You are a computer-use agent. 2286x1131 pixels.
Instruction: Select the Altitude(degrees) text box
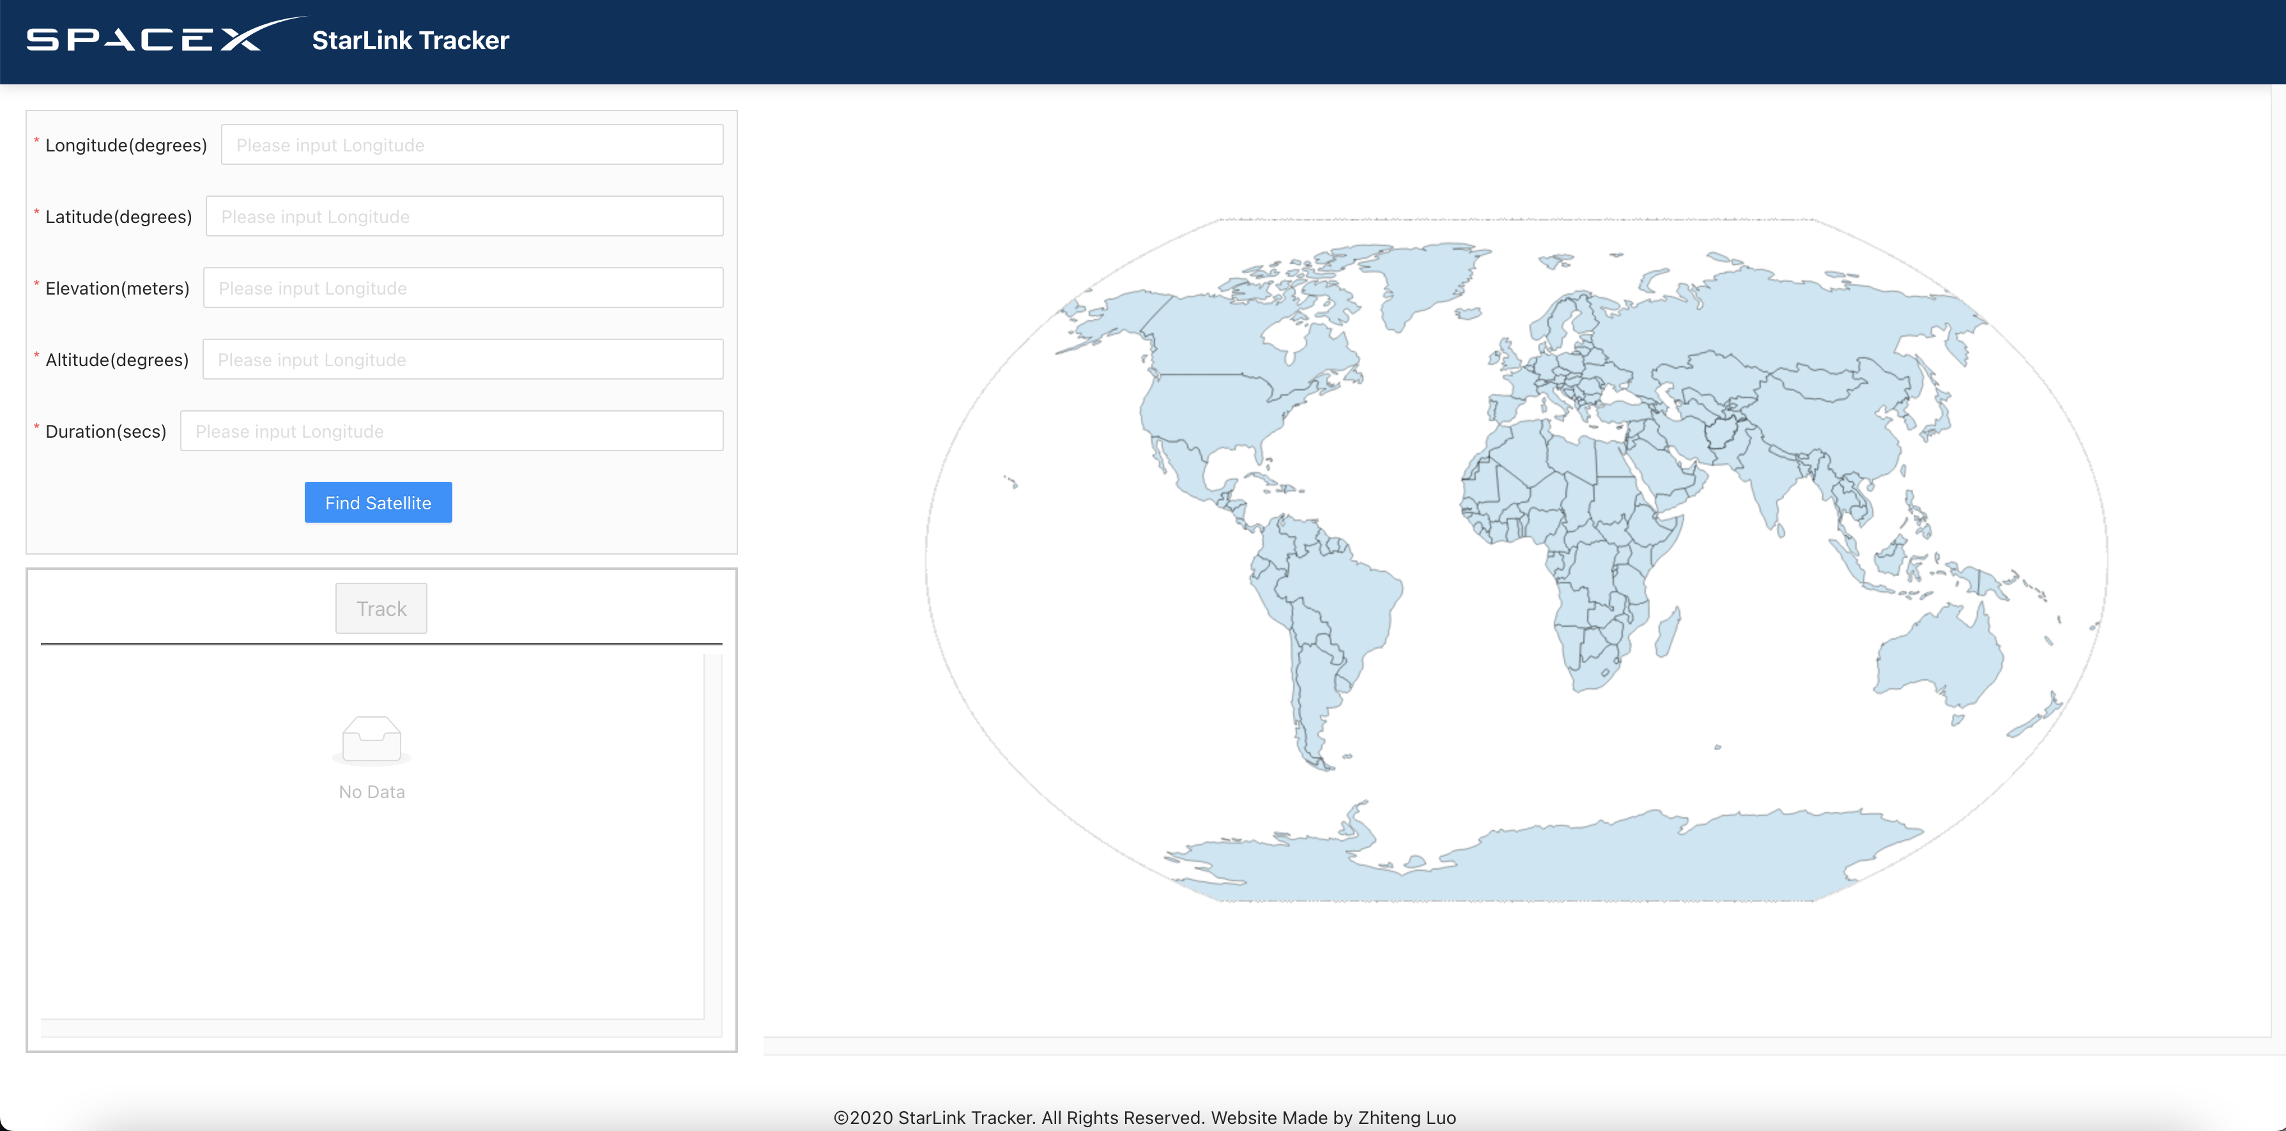pyautogui.click(x=463, y=360)
